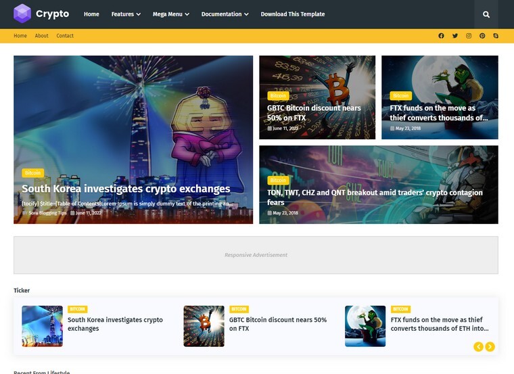Click the Crypto cube logo icon
Viewport: 514px width, 374px height.
(22, 14)
